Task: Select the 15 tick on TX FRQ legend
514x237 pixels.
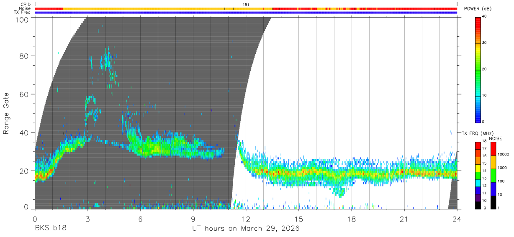Action: pos(485,163)
